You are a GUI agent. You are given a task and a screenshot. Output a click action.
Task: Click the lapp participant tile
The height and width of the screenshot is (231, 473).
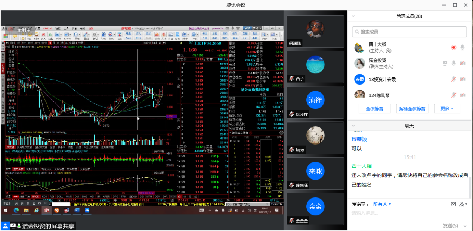pos(316,138)
